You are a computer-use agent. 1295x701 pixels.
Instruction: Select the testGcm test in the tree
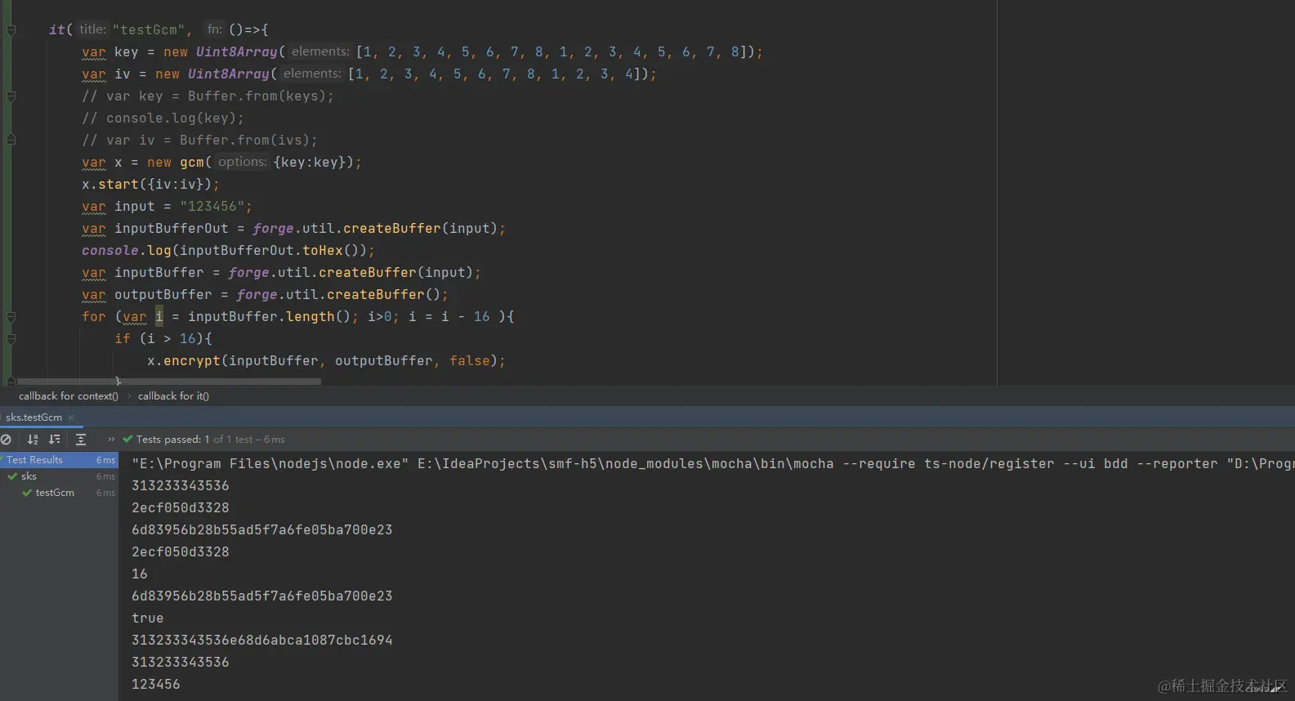click(59, 493)
